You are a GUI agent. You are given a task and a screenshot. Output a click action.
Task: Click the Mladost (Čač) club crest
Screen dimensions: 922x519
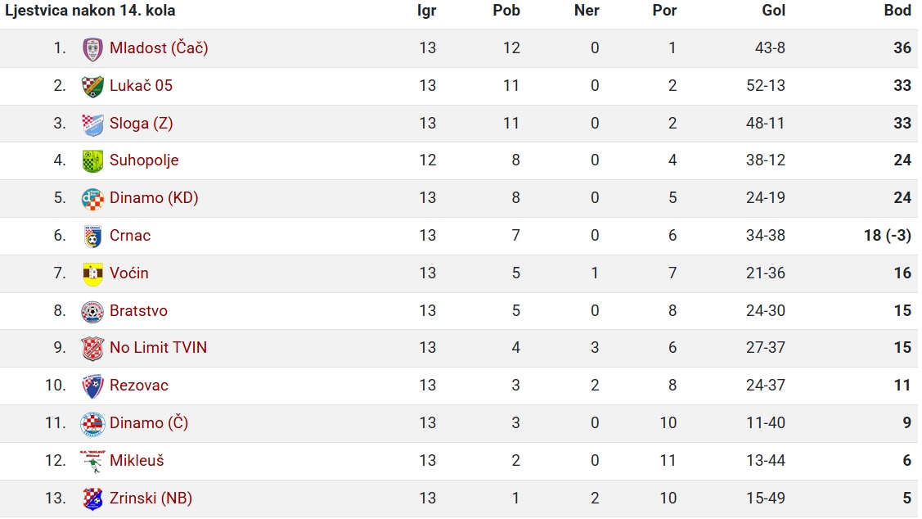point(92,49)
